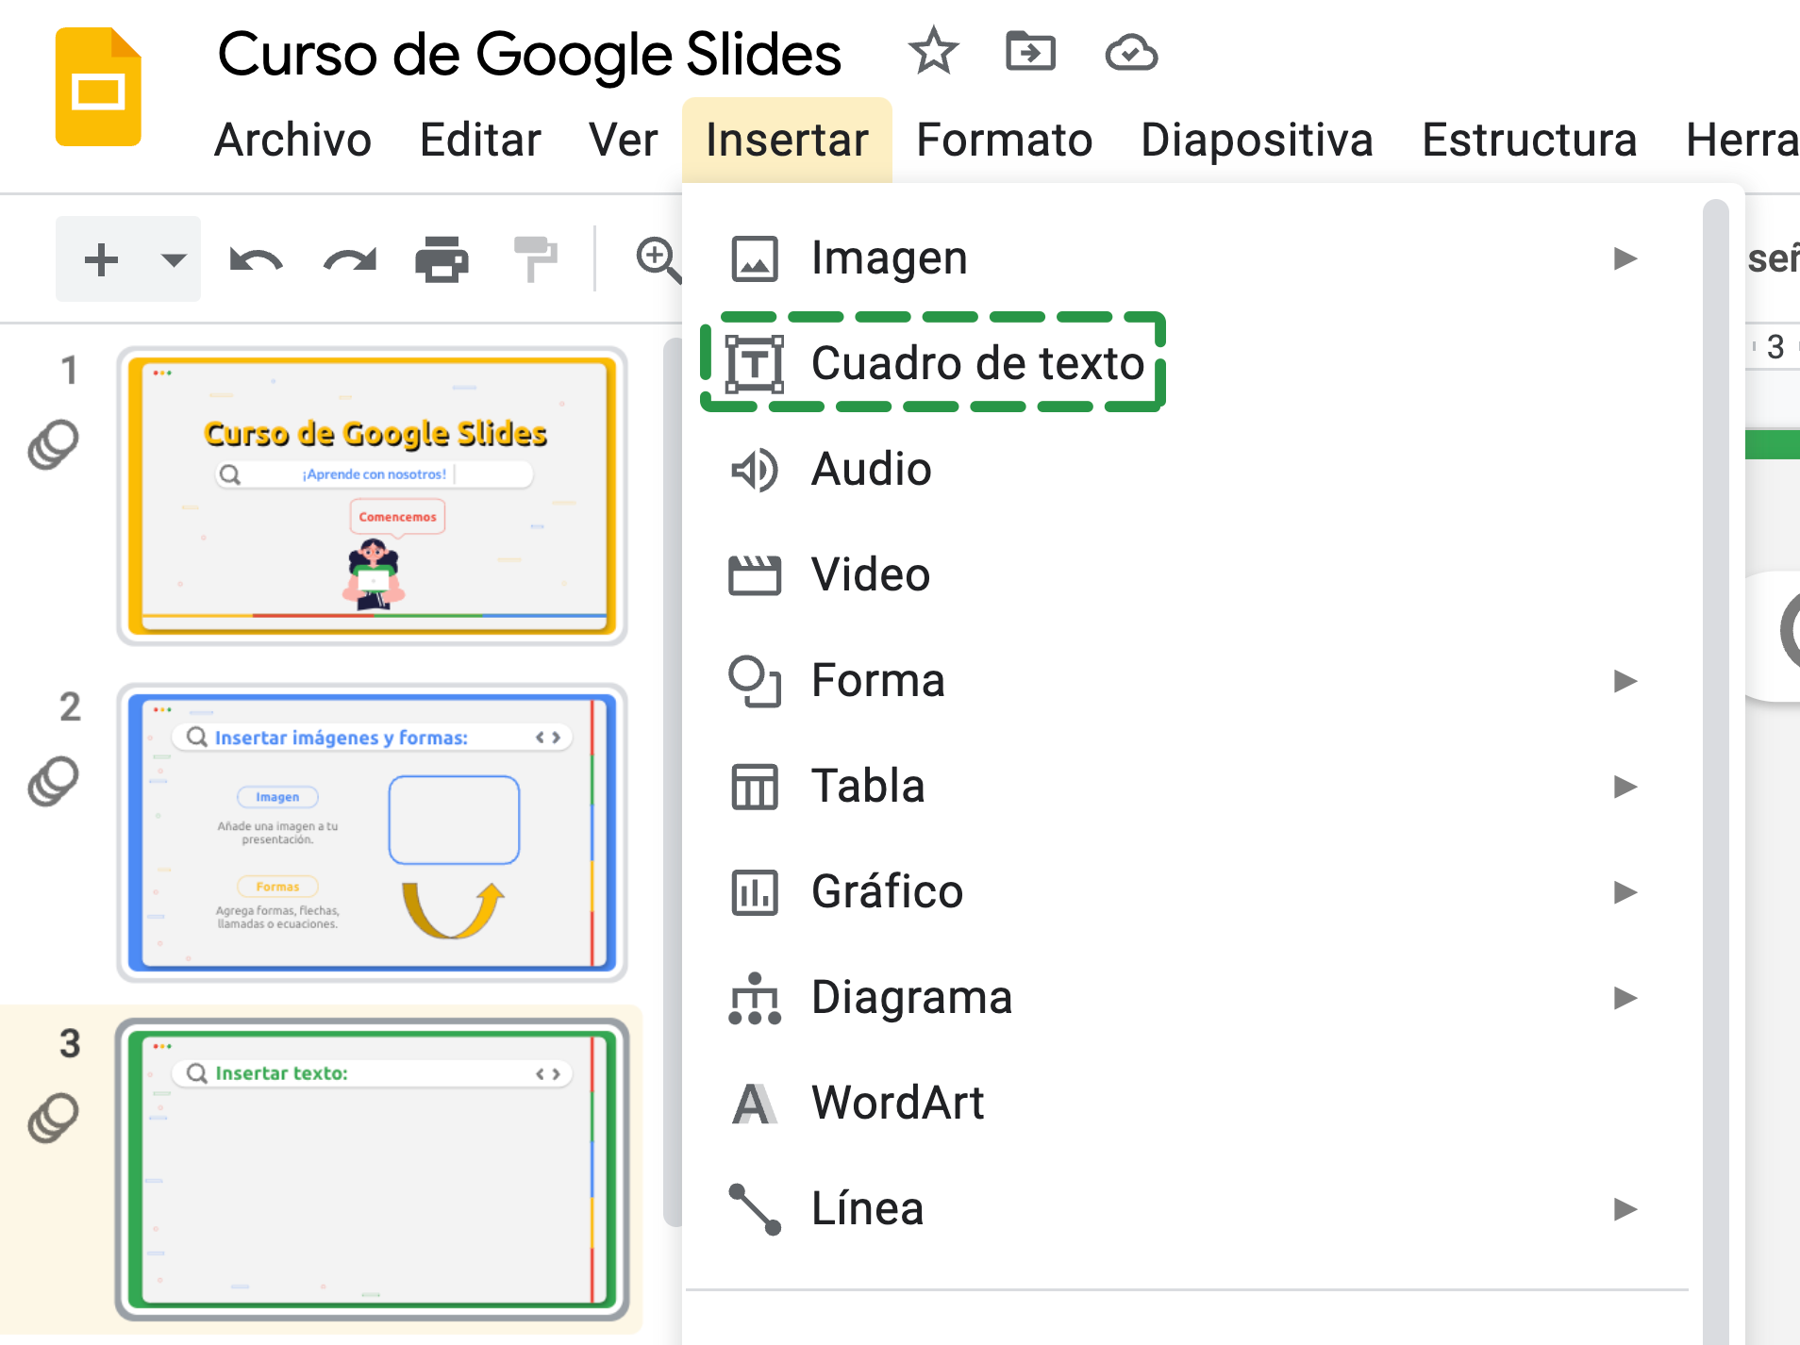The height and width of the screenshot is (1345, 1800).
Task: Choose Diagrama in the insert menu
Action: (1191, 998)
